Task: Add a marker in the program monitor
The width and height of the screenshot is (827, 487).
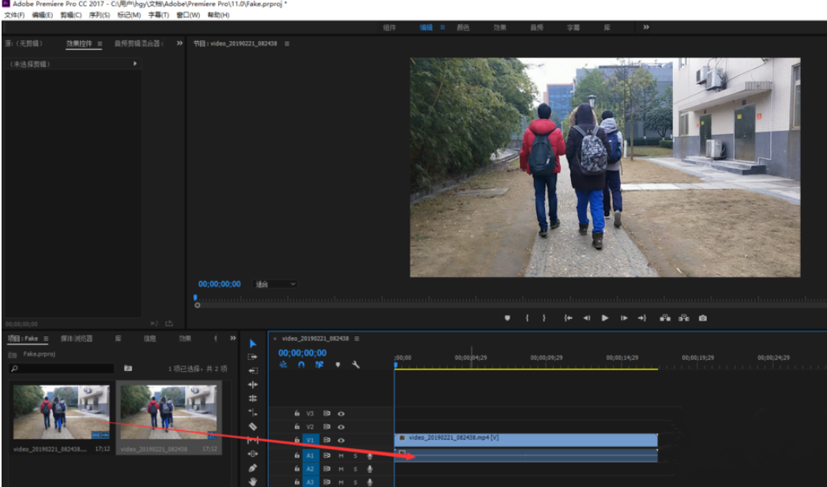Action: pyautogui.click(x=508, y=318)
